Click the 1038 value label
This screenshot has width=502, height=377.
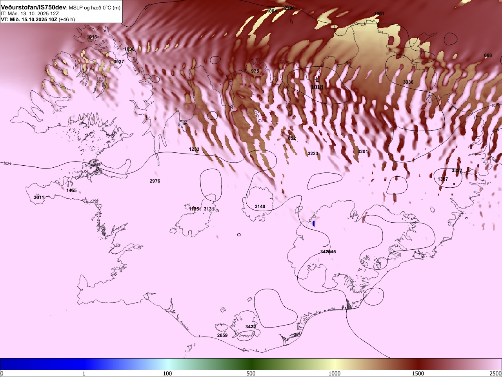click(129, 49)
